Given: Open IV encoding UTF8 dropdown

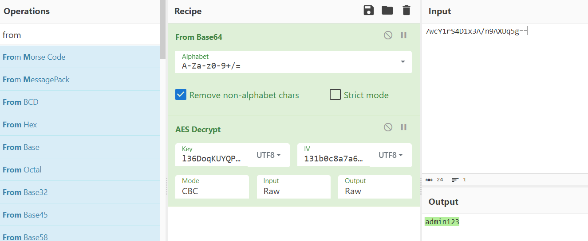Looking at the screenshot, I should 391,155.
